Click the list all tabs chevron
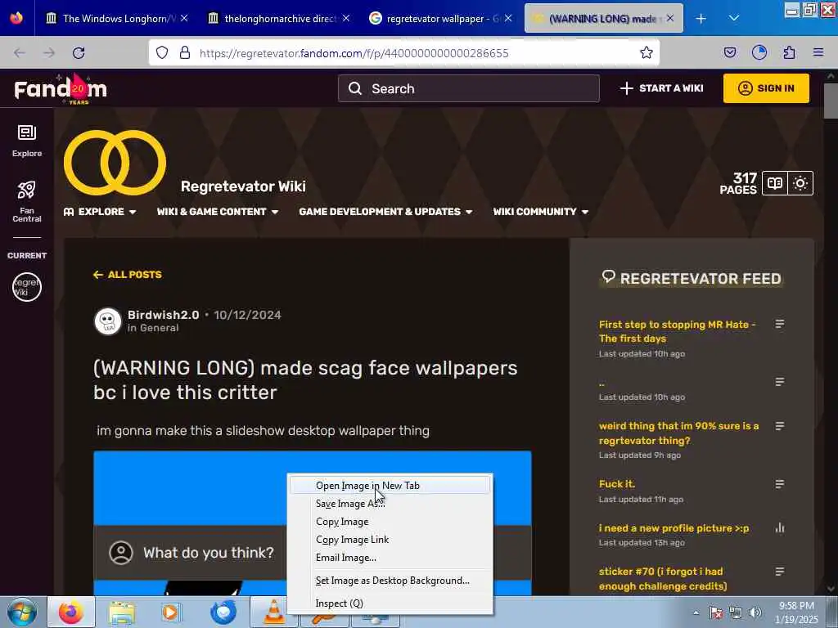Screen dimensions: 838x628 click(x=734, y=18)
